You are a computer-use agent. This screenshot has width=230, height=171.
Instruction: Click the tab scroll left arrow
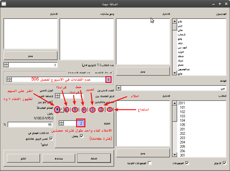click(57, 110)
